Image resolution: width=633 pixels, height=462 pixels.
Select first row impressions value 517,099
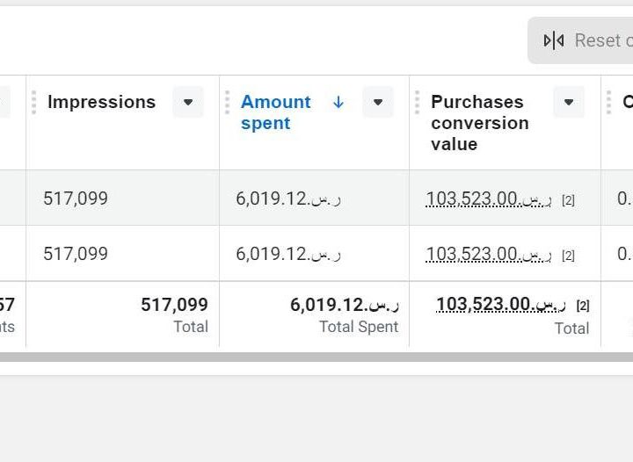(76, 199)
